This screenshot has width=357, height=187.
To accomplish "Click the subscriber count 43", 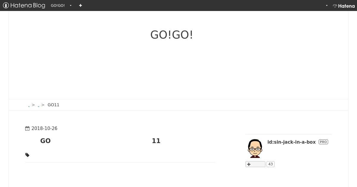I will [270, 164].
